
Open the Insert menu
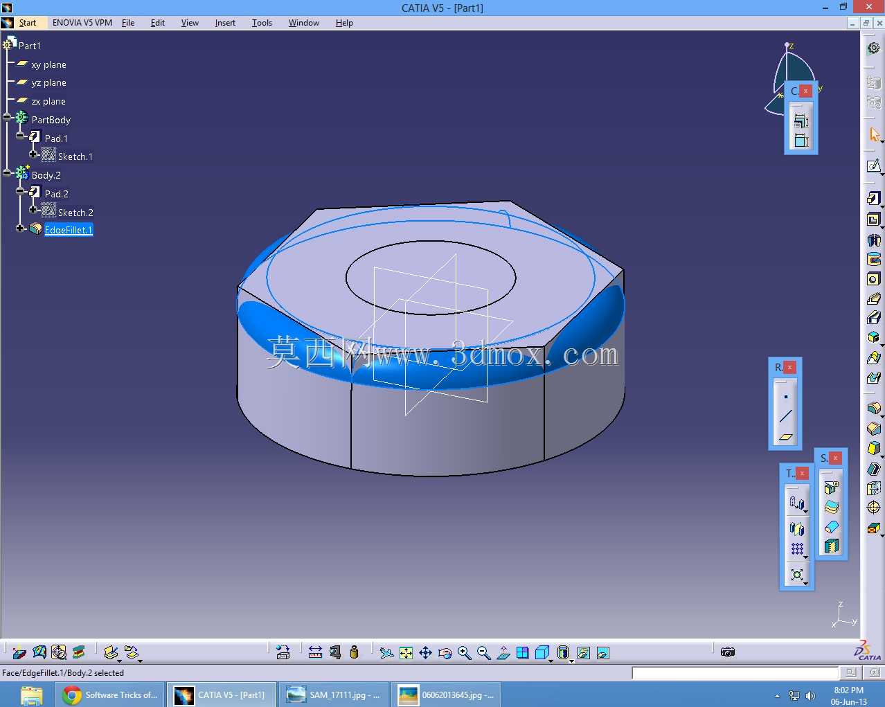point(225,23)
